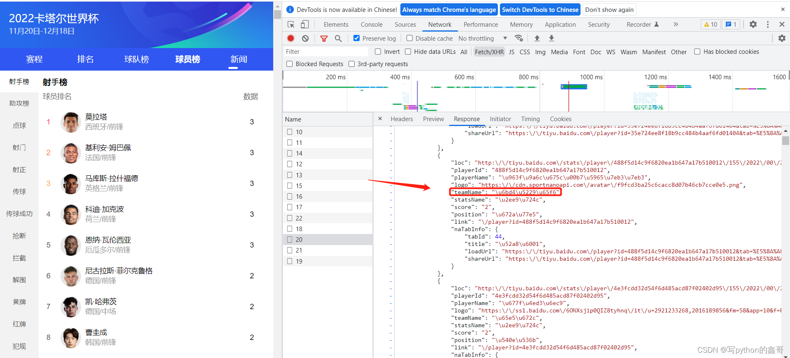This screenshot has height=358, width=790.
Task: Click 曹圭成 player avatar
Action: pyautogui.click(x=71, y=337)
